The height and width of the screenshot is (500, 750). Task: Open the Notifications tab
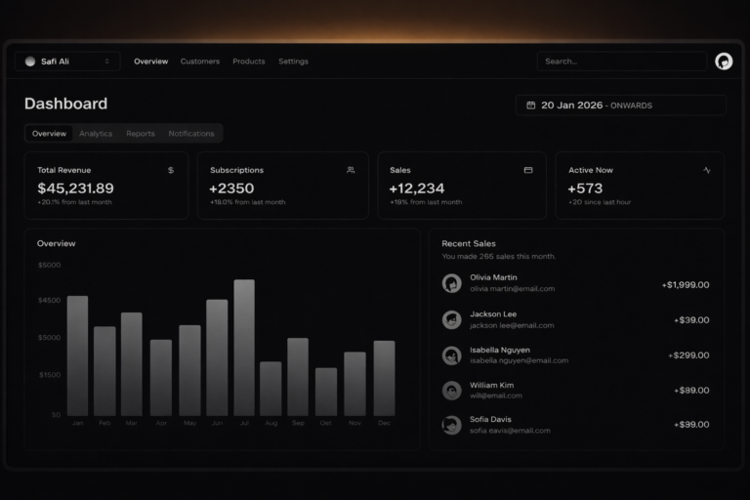pyautogui.click(x=191, y=134)
